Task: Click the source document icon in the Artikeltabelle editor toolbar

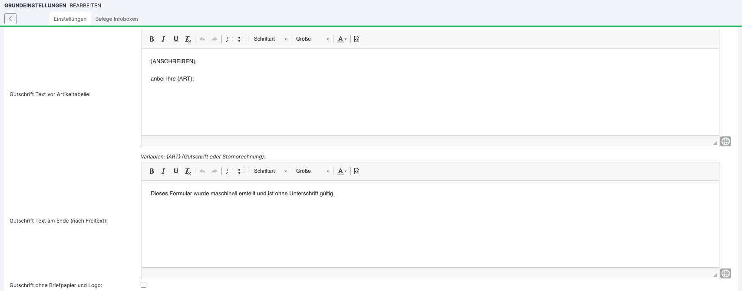Action: 356,39
